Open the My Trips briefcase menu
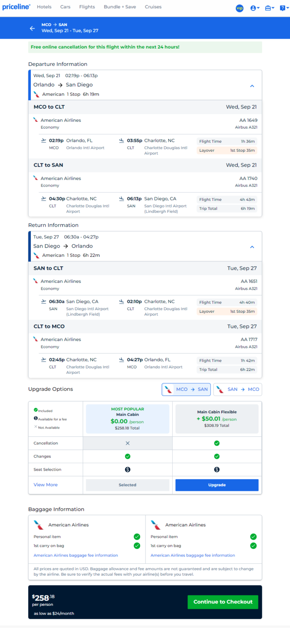290x628 pixels. tap(270, 8)
